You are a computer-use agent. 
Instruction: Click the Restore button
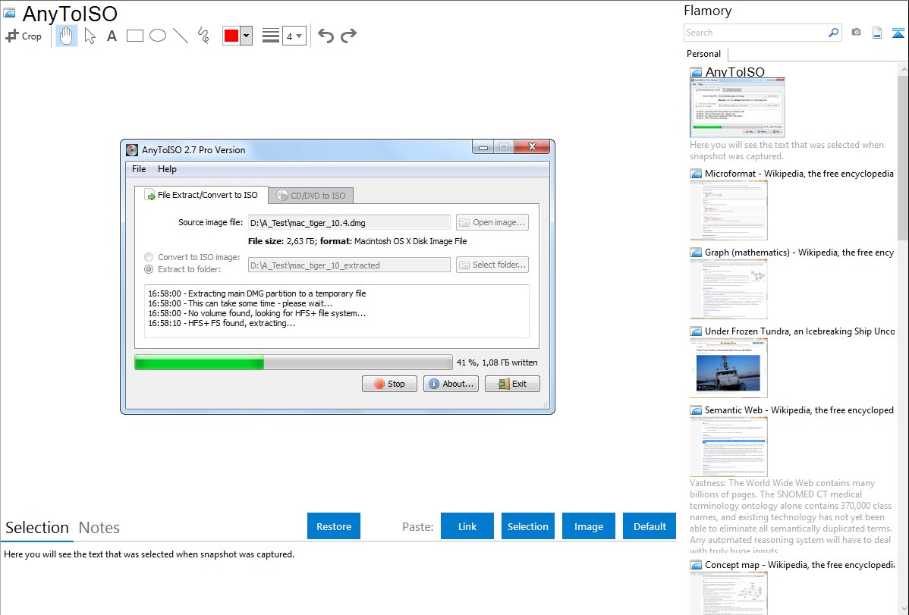(334, 526)
